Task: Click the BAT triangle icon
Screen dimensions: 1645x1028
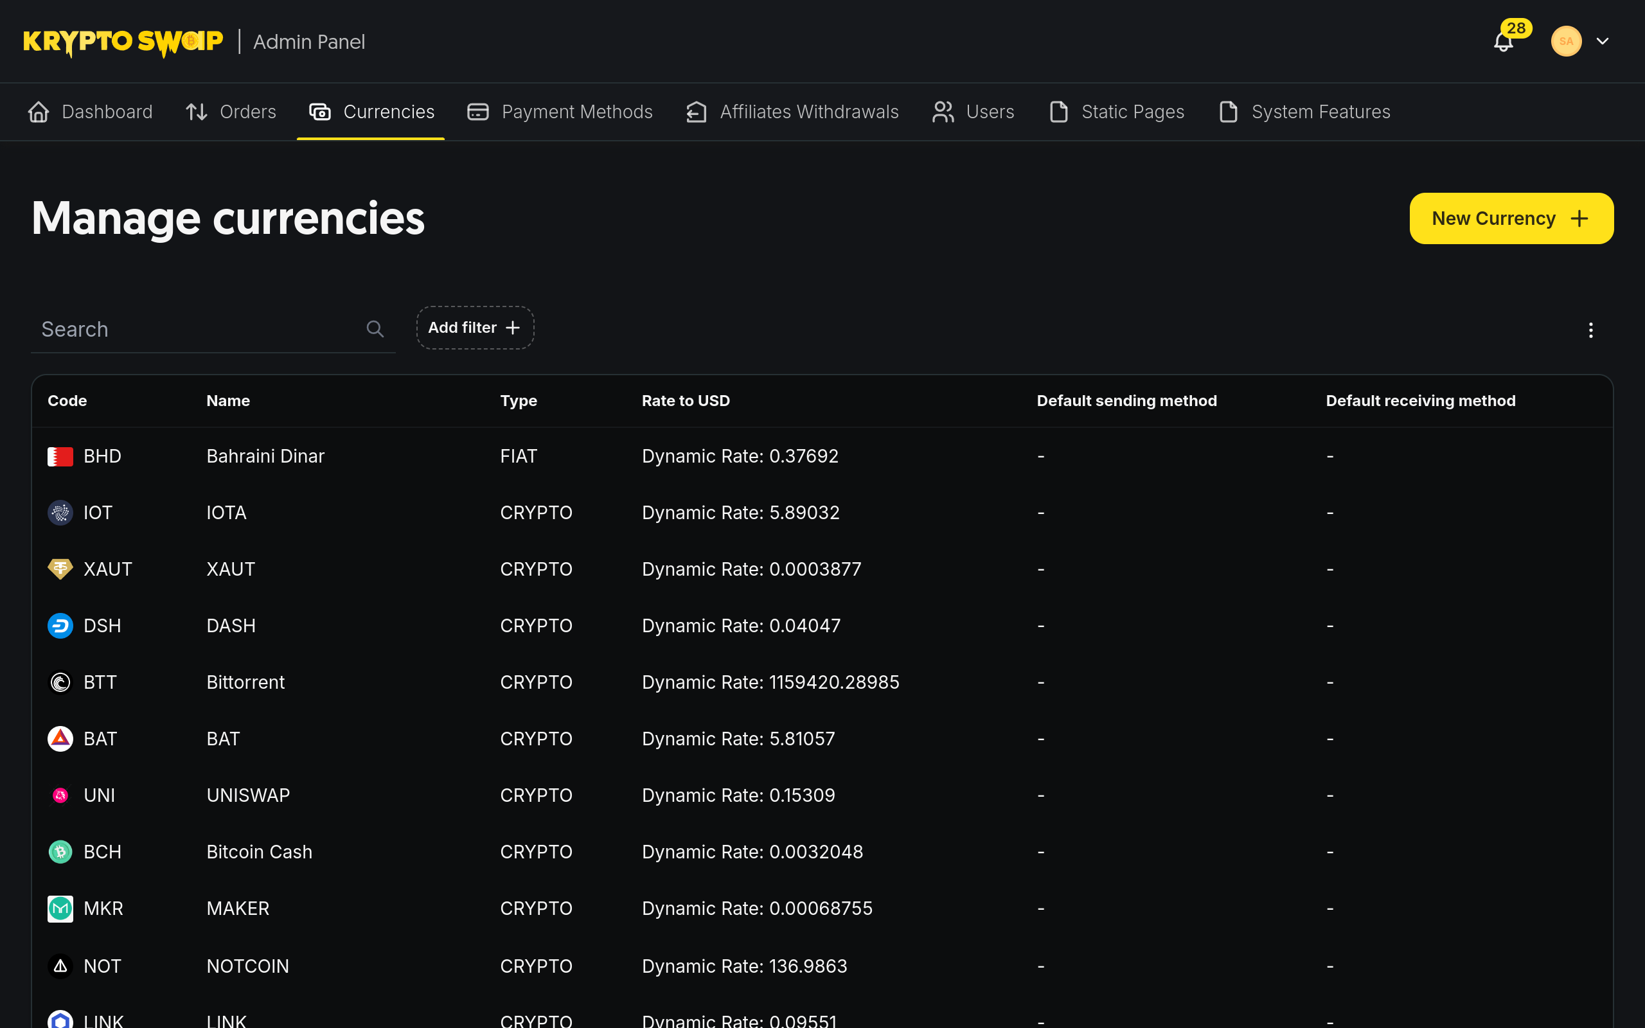Action: (60, 738)
